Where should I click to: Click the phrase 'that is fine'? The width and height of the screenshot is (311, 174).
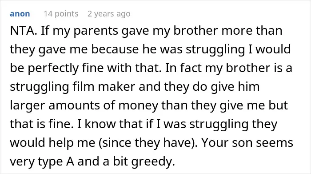(41, 124)
